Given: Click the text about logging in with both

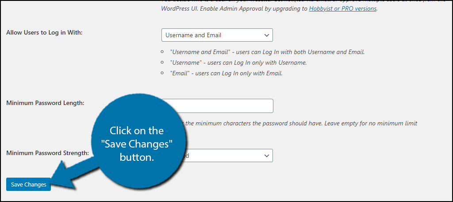Looking at the screenshot, I should (x=267, y=52).
